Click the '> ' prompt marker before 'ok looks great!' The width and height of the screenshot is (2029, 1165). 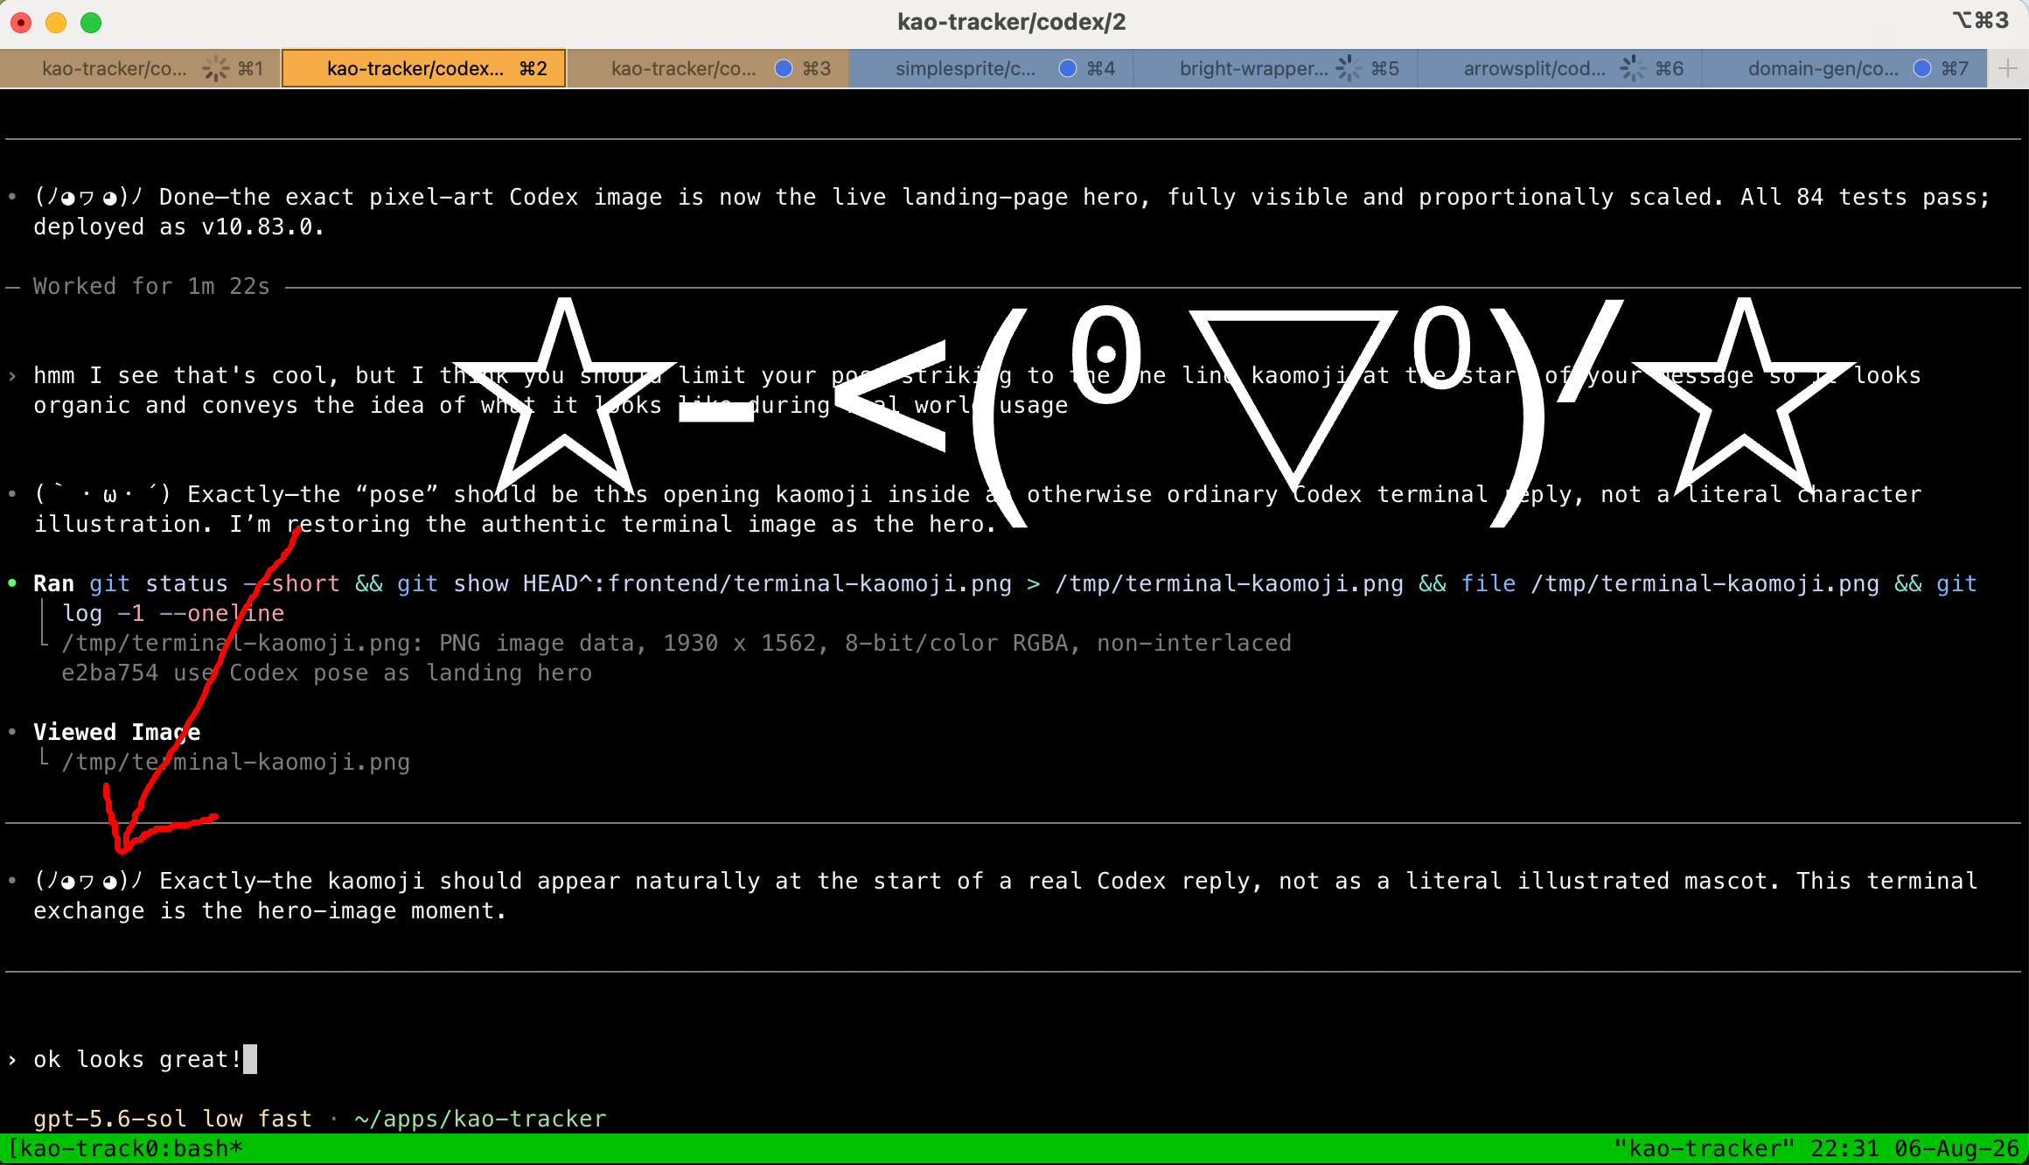click(x=12, y=1059)
